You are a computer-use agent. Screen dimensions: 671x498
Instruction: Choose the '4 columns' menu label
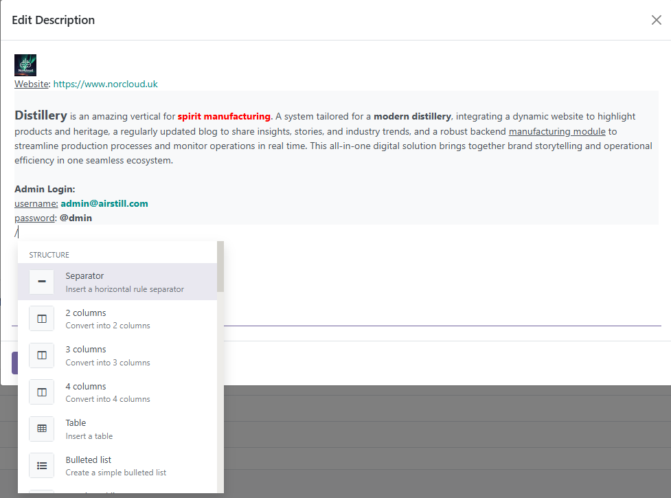pyautogui.click(x=86, y=386)
